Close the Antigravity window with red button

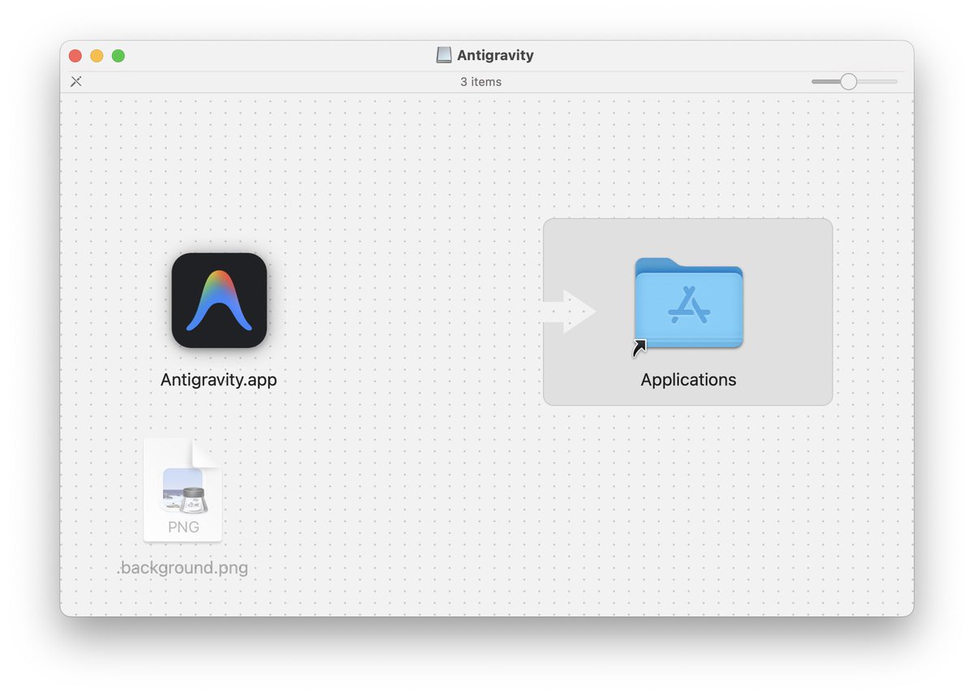[x=75, y=56]
